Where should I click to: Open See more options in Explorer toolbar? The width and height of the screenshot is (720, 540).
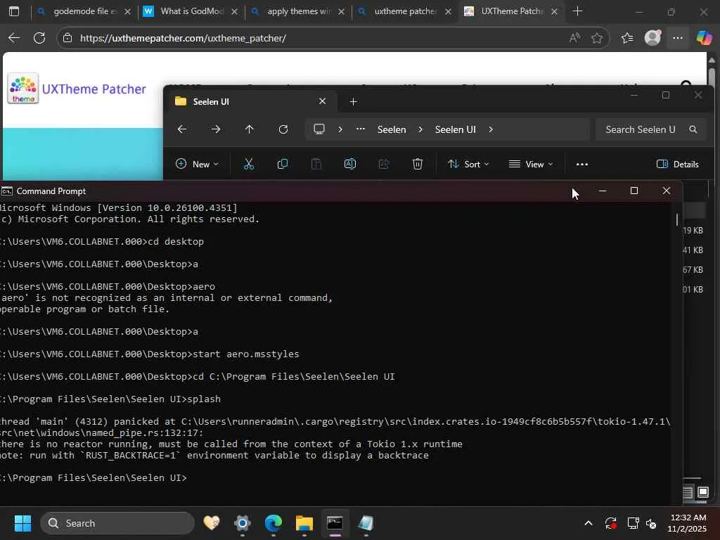pos(581,165)
